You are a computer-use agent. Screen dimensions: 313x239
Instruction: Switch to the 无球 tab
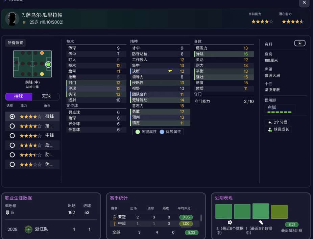point(46,97)
